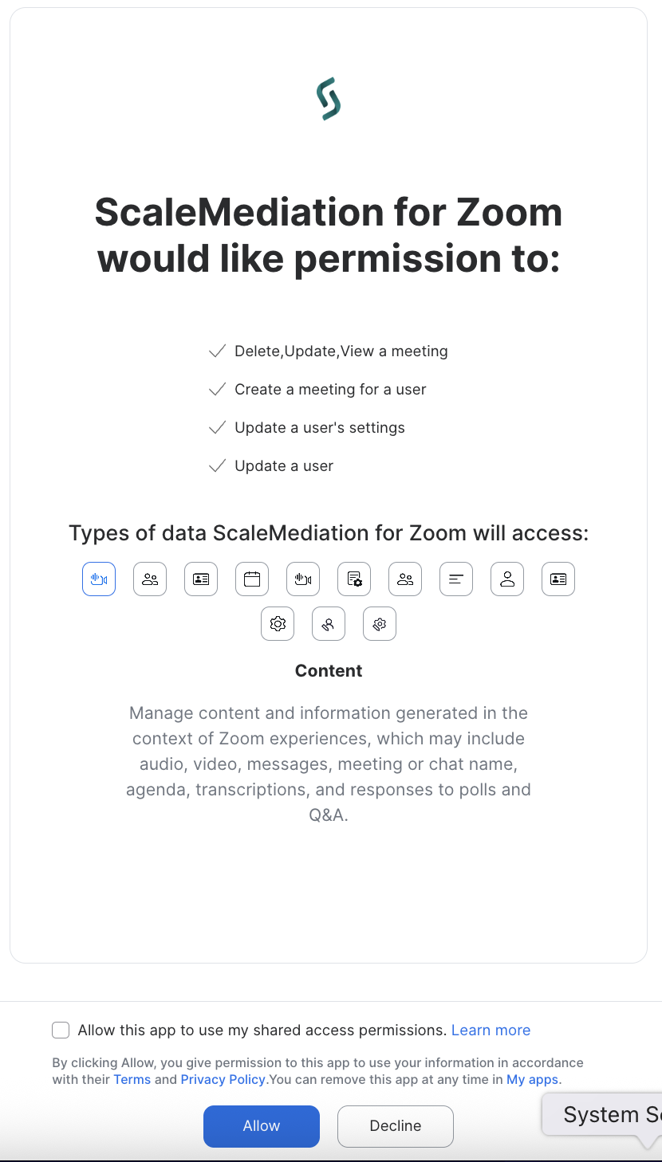This screenshot has width=662, height=1162.
Task: Select the plain gear settings icon
Action: coord(278,624)
